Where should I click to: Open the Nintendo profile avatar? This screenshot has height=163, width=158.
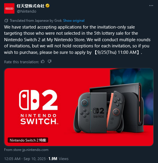tap(9, 9)
